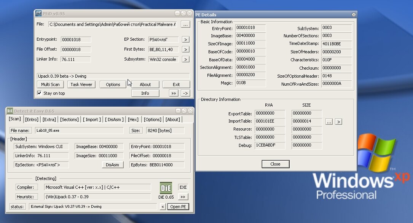Click the Detect it Easy title bar icon
Screen dimensions: 413x223
(x=10, y=111)
